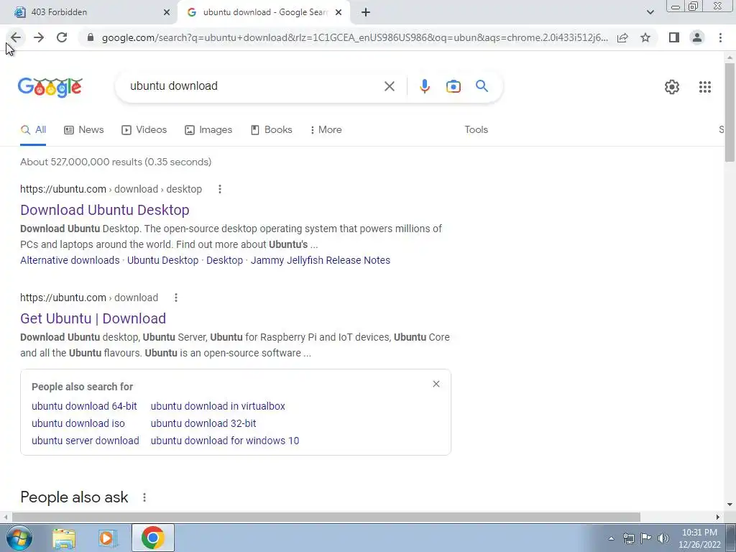Open Download Ubuntu Desktop result
This screenshot has height=552, width=736.
coord(105,210)
